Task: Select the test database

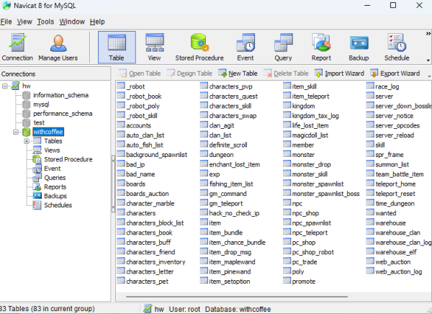Action: [x=33, y=122]
